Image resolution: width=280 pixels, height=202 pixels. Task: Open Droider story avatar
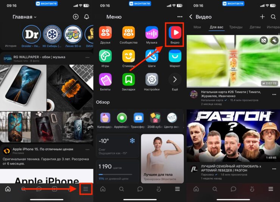31,35
